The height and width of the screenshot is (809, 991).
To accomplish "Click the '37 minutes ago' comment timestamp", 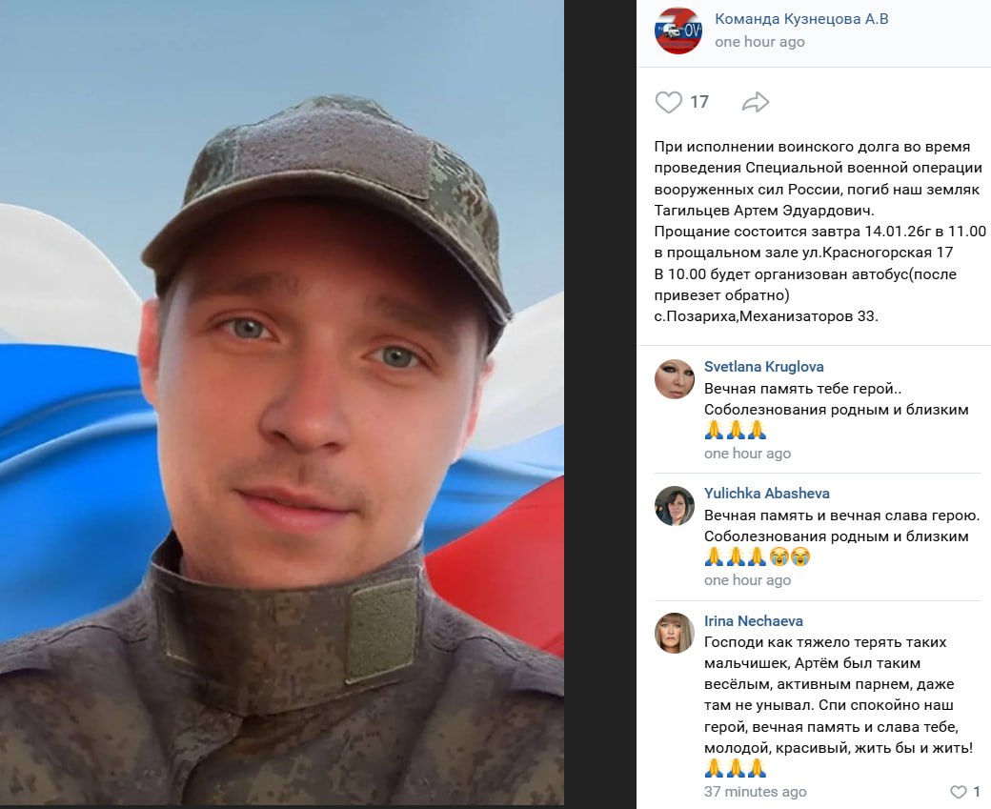I will (x=756, y=791).
